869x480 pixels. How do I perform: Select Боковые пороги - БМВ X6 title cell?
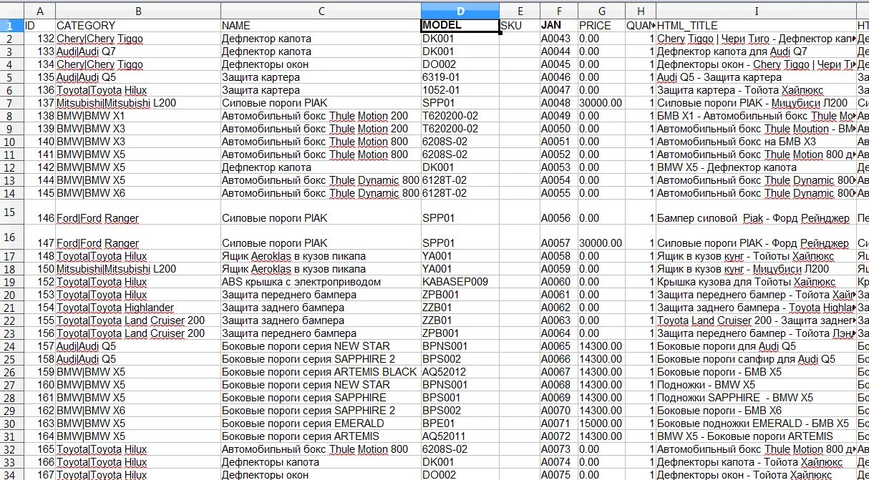756,411
